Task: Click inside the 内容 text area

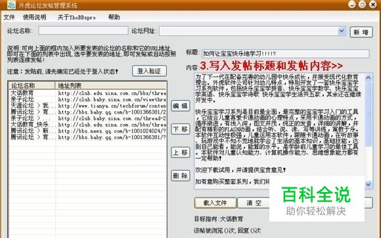Action: [279, 131]
